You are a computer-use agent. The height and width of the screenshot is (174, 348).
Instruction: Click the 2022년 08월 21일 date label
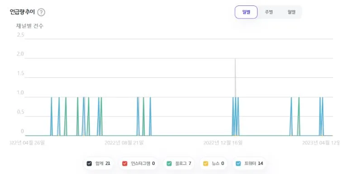[x=124, y=142]
